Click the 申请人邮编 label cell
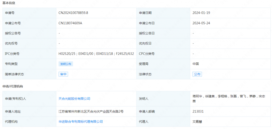 [163, 112]
